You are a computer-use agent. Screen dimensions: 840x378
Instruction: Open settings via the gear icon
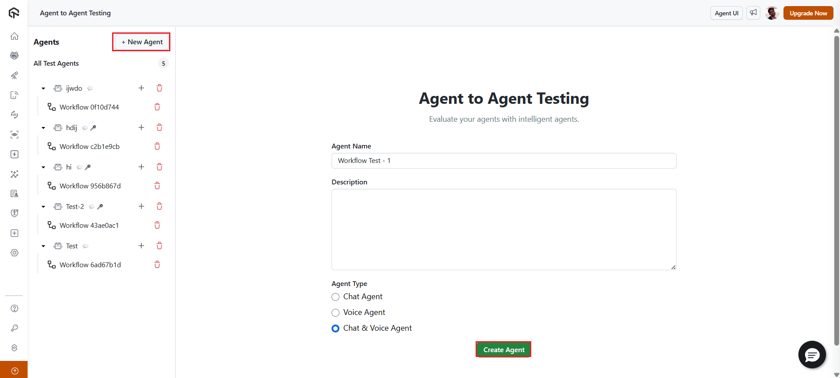point(14,253)
